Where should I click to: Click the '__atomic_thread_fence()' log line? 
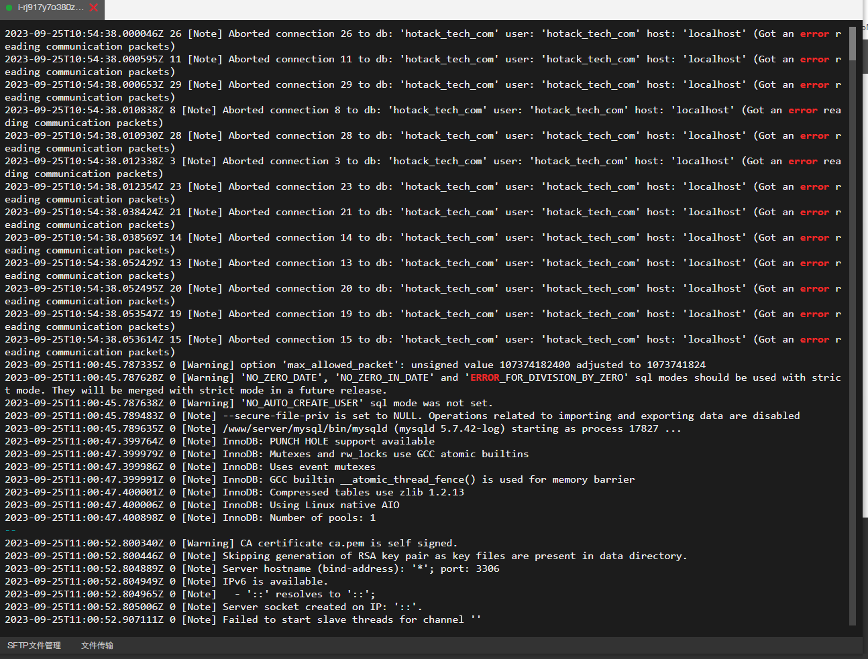(319, 479)
